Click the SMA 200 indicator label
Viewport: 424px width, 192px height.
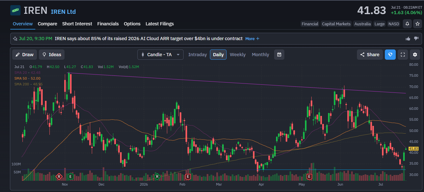click(28, 84)
